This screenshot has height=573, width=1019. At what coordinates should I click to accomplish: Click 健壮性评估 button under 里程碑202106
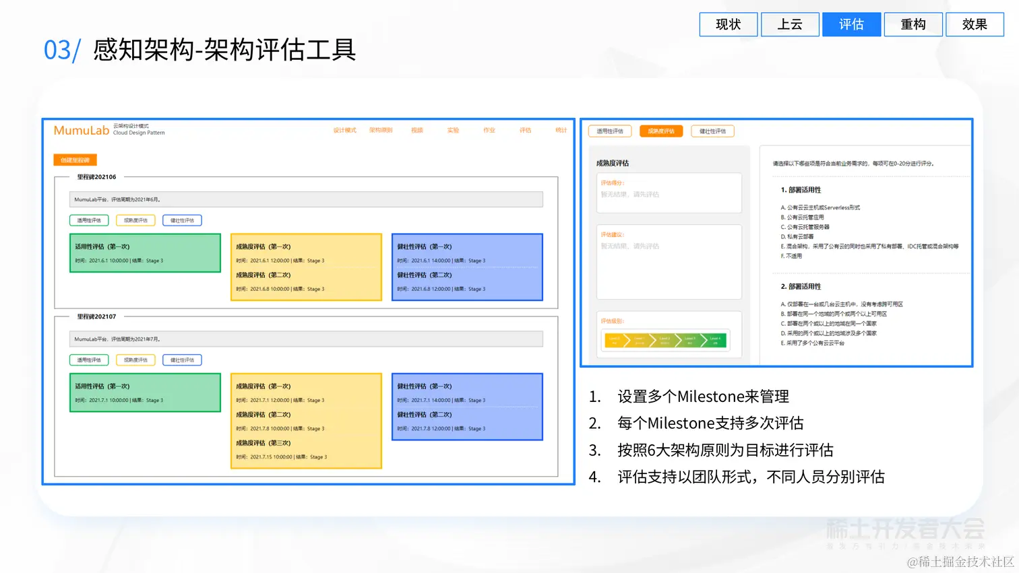click(182, 220)
